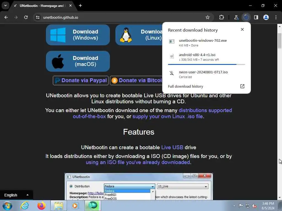This screenshot has width=282, height=211.
Task: Open unetbootin-windows-702.exe download entry
Action: pos(206,43)
